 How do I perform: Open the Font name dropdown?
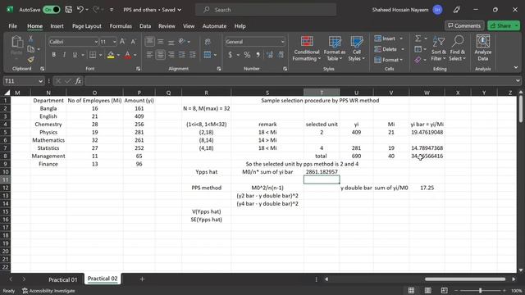(x=96, y=42)
